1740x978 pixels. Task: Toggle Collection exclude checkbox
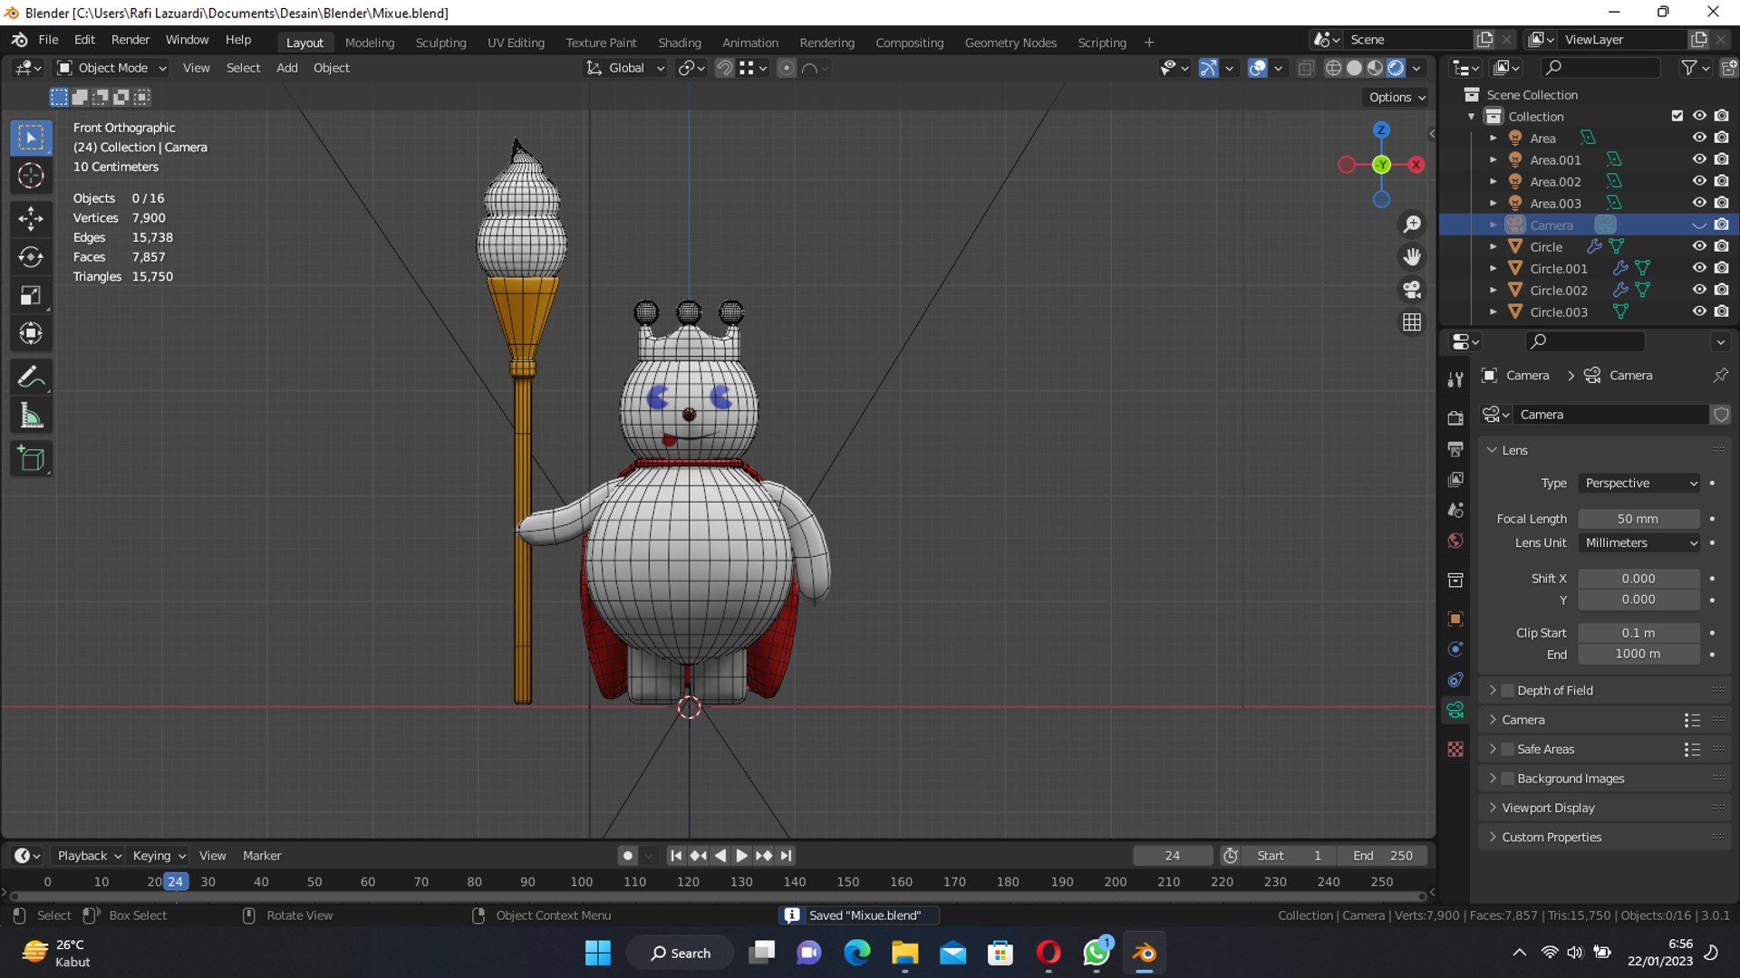[x=1677, y=116]
